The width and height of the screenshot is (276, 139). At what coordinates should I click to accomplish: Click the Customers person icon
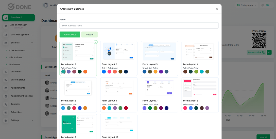coord(6,72)
